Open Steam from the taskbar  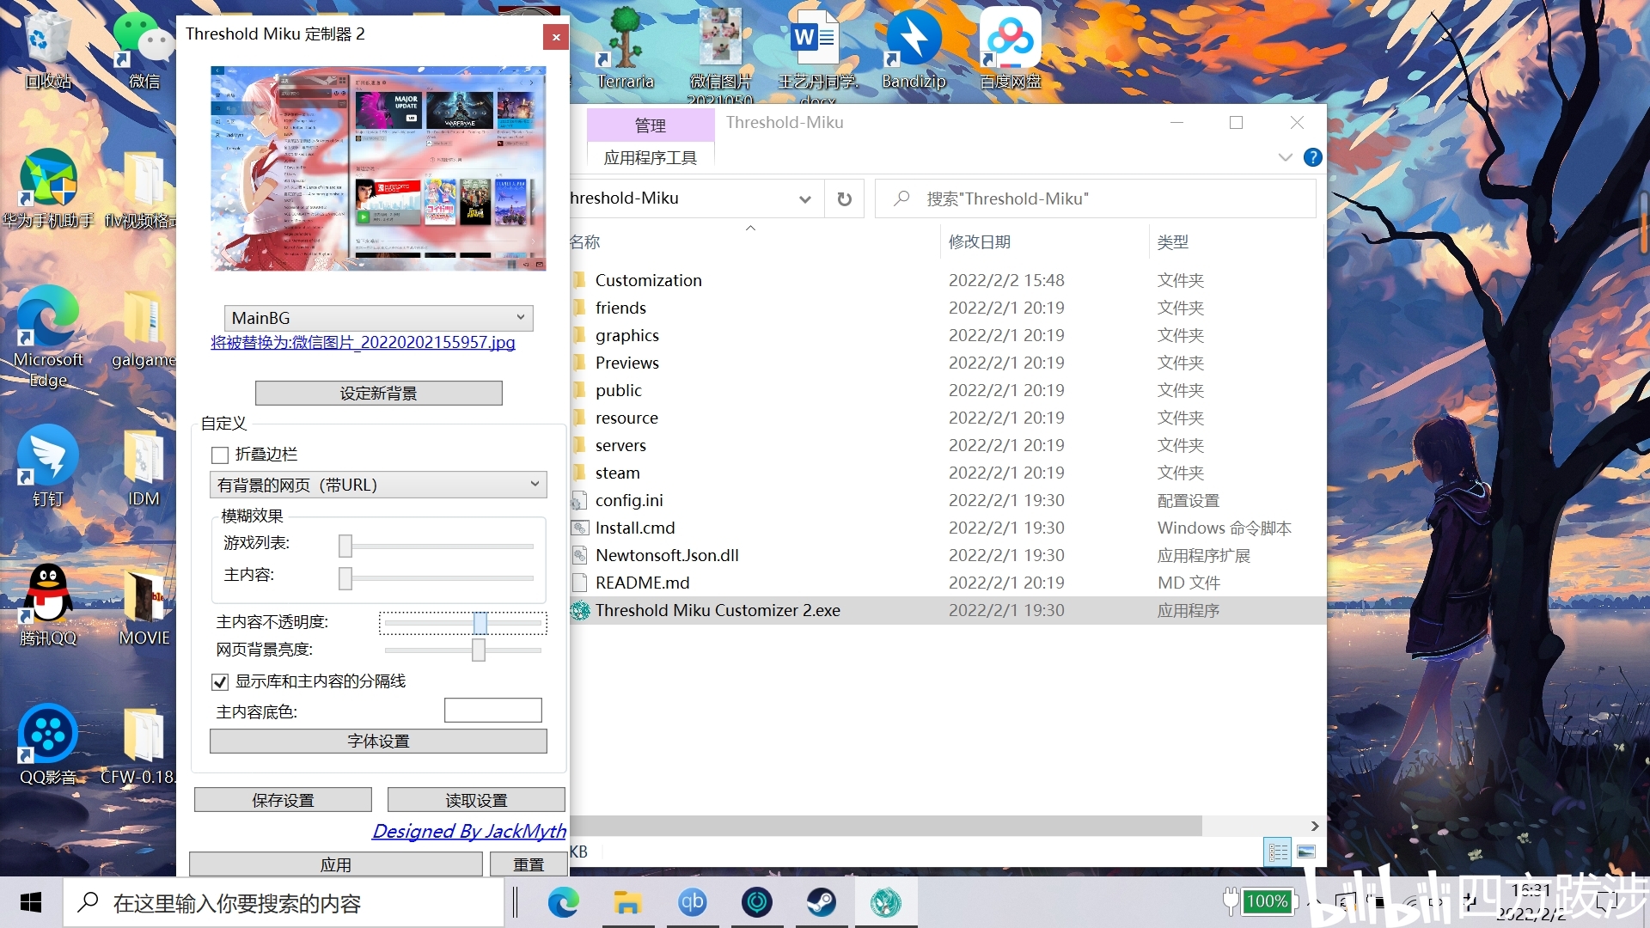coord(821,902)
